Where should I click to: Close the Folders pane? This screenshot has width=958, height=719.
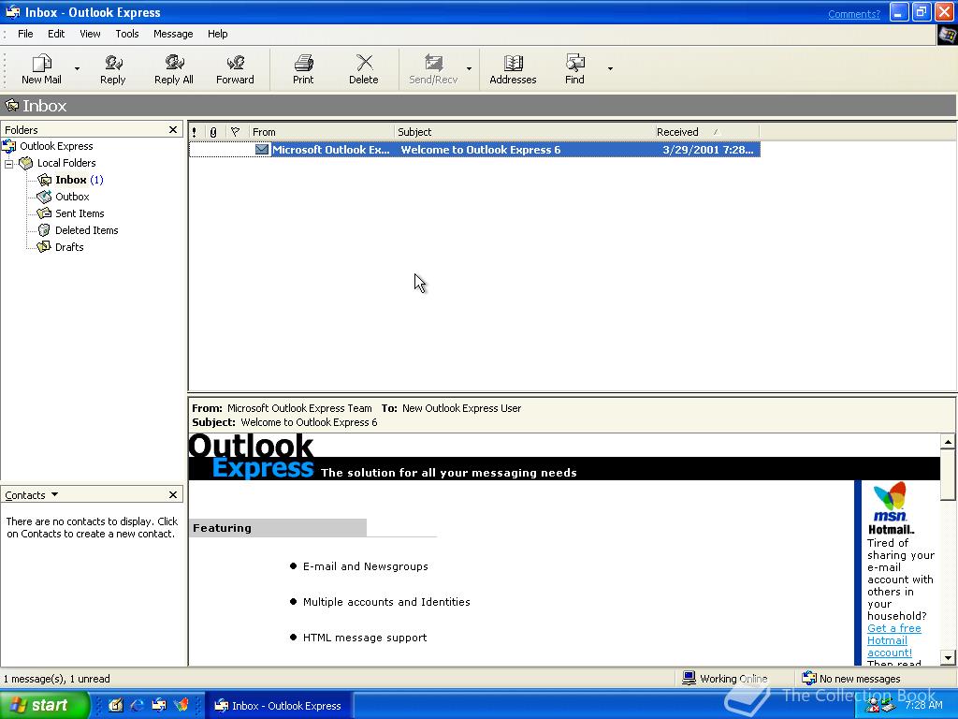[173, 129]
